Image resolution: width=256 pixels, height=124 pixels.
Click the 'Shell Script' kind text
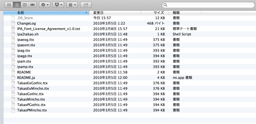182,34
